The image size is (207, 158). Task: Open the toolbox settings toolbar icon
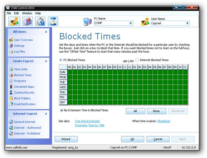click(x=27, y=21)
